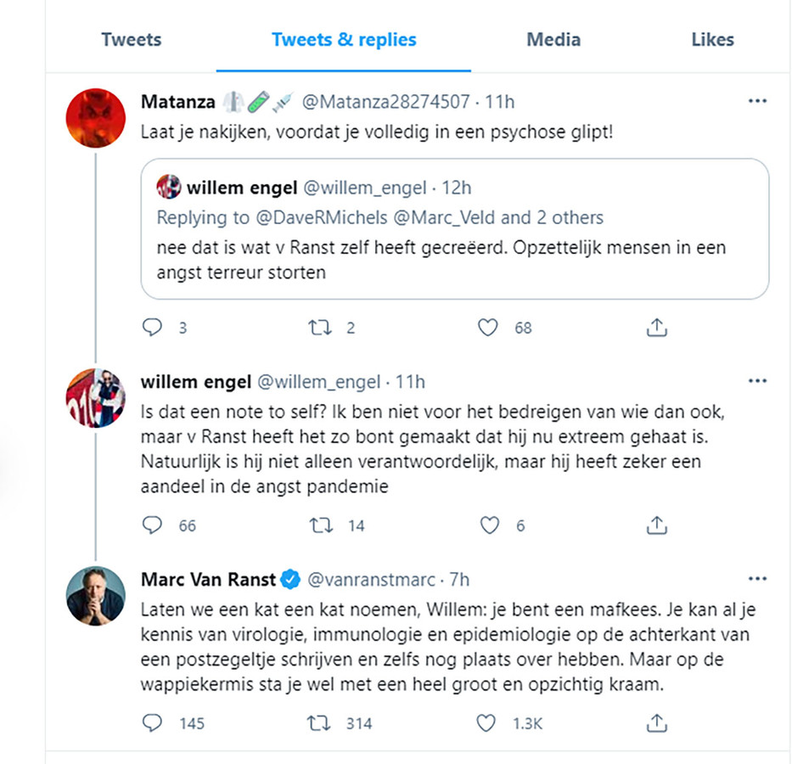Reply to willem engel's 11h tweet

[x=154, y=525]
